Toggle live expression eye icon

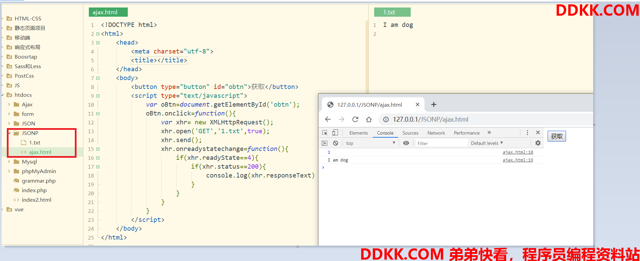(406, 143)
